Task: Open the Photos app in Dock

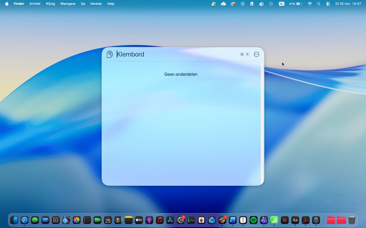Action: coord(77,220)
